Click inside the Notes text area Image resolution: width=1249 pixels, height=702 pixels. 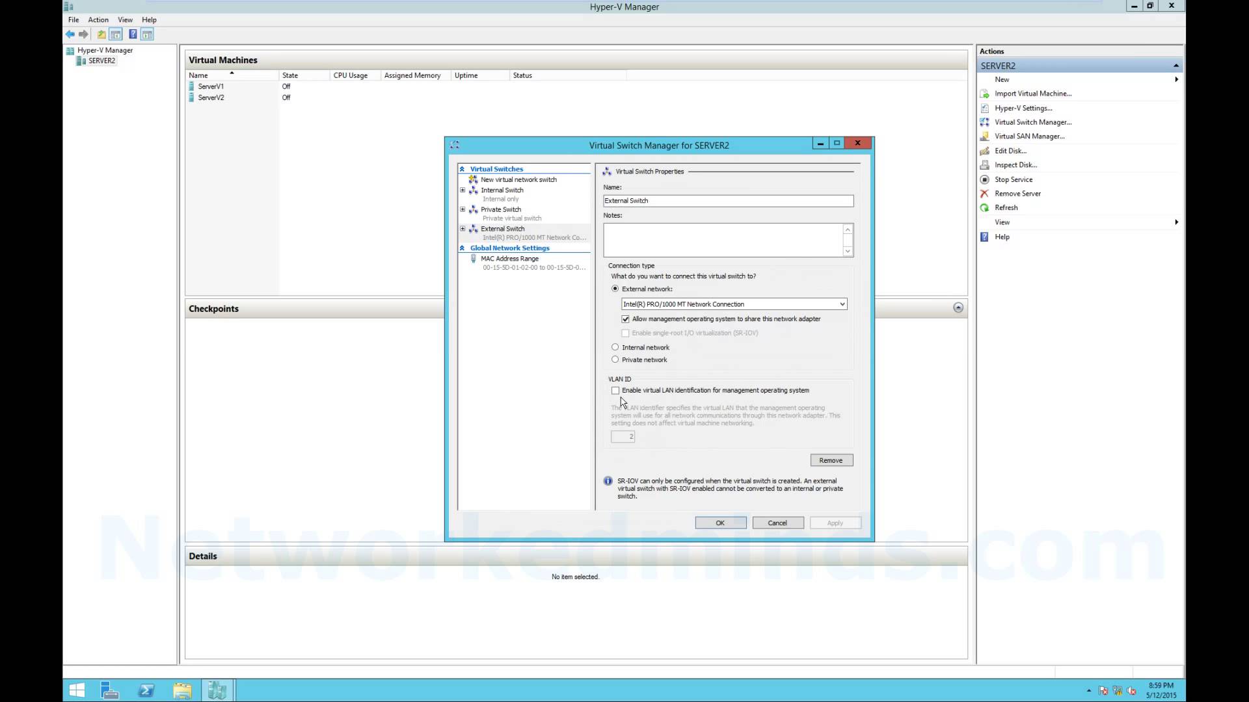(x=722, y=240)
